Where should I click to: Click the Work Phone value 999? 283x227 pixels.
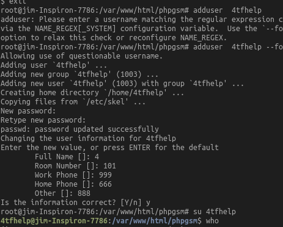(105, 175)
